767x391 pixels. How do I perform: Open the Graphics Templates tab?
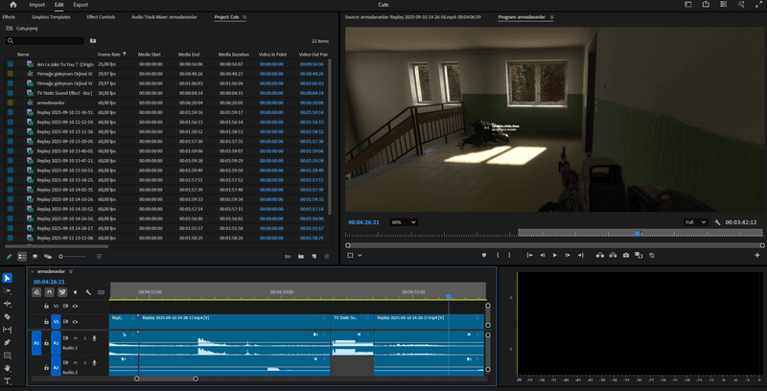[x=51, y=17]
